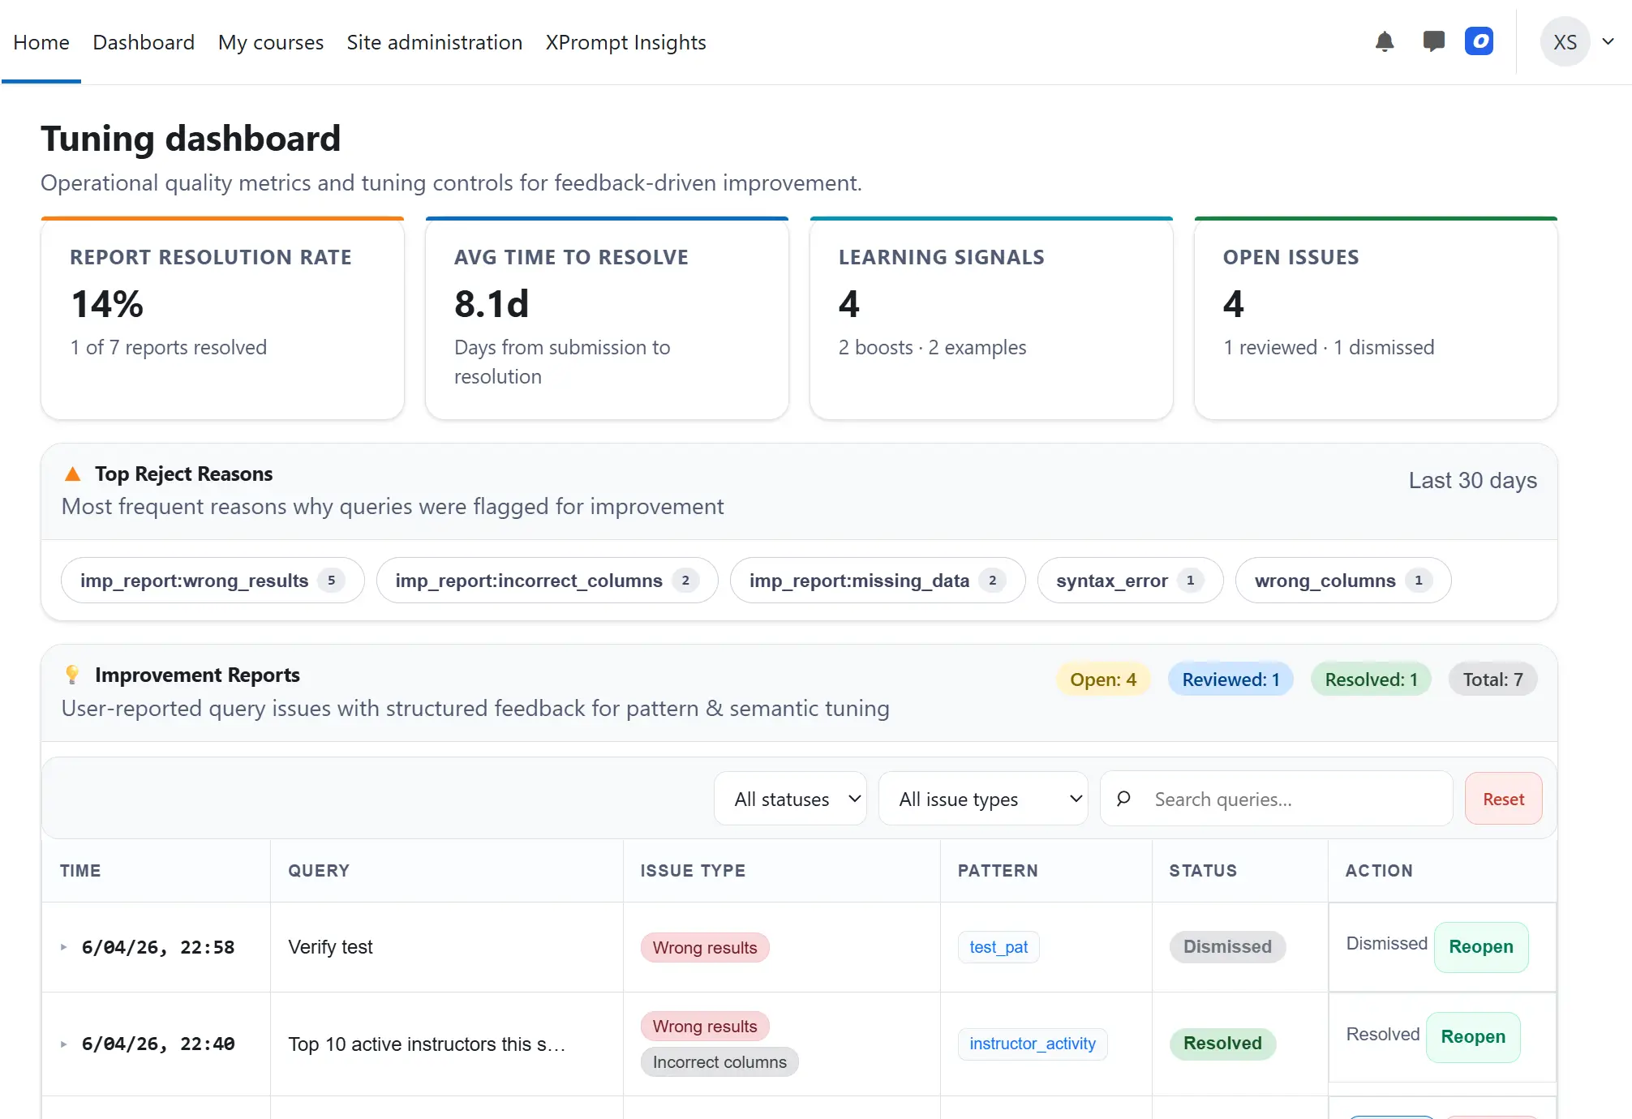Click the Incorrect columns tag
Screen dimensions: 1632x1119
pyautogui.click(x=719, y=1062)
